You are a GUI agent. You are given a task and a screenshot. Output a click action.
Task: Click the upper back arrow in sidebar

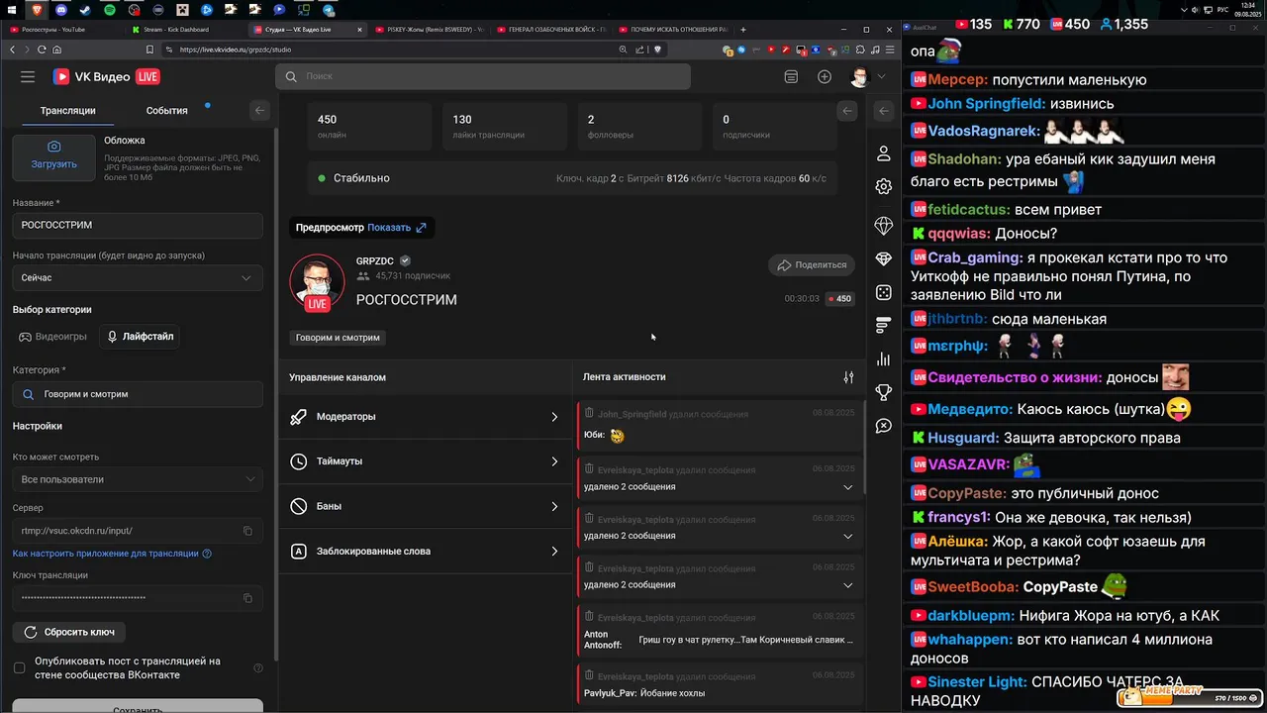[884, 111]
